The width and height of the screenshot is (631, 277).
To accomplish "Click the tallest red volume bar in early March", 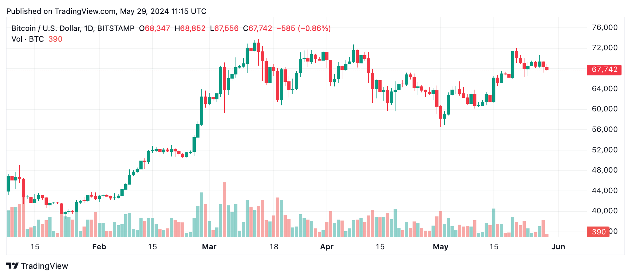I will coord(224,209).
